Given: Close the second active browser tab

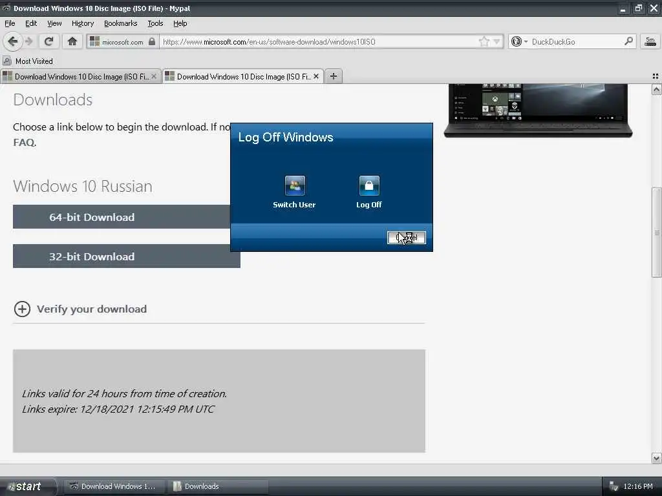Looking at the screenshot, I should pos(315,76).
